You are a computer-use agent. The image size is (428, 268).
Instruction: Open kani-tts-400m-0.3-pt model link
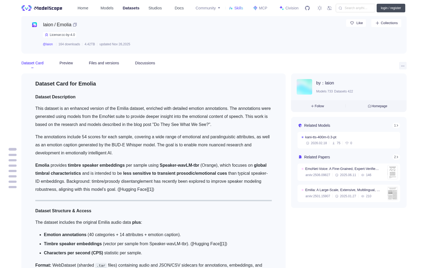[321, 137]
